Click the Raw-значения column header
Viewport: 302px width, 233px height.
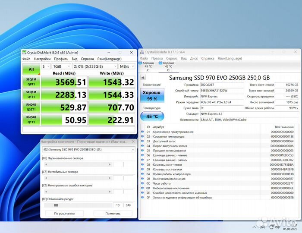pyautogui.click(x=284, y=127)
